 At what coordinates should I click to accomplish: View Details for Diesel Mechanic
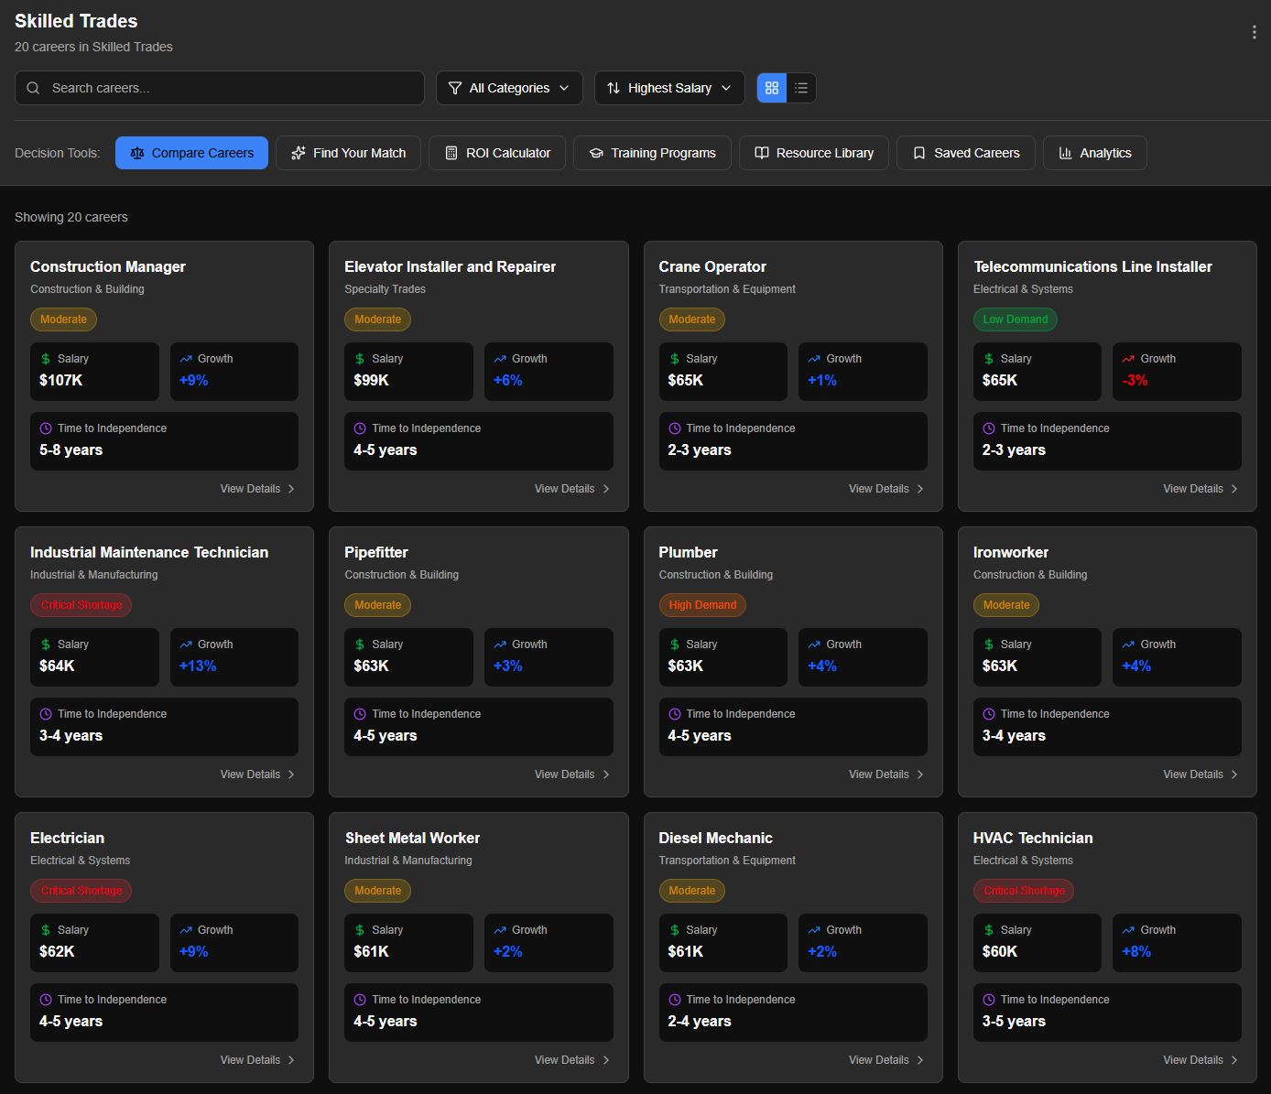coord(885,1059)
